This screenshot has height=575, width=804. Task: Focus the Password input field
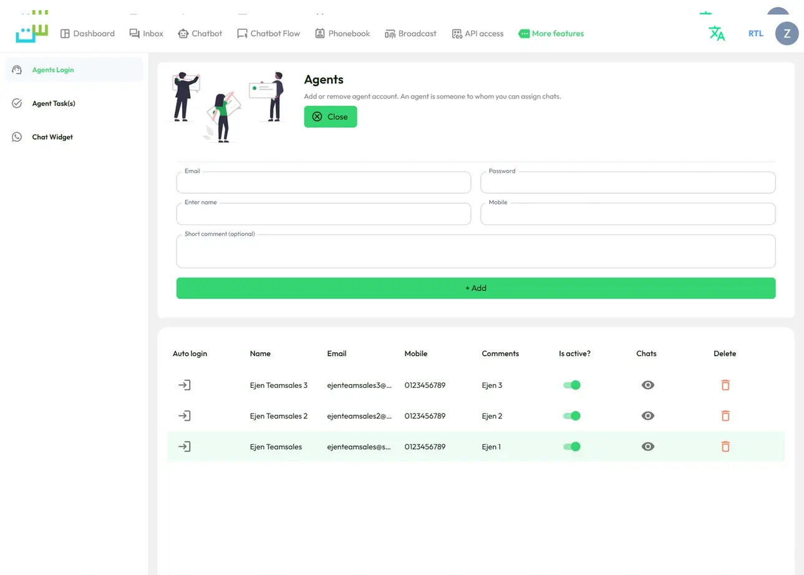(628, 183)
